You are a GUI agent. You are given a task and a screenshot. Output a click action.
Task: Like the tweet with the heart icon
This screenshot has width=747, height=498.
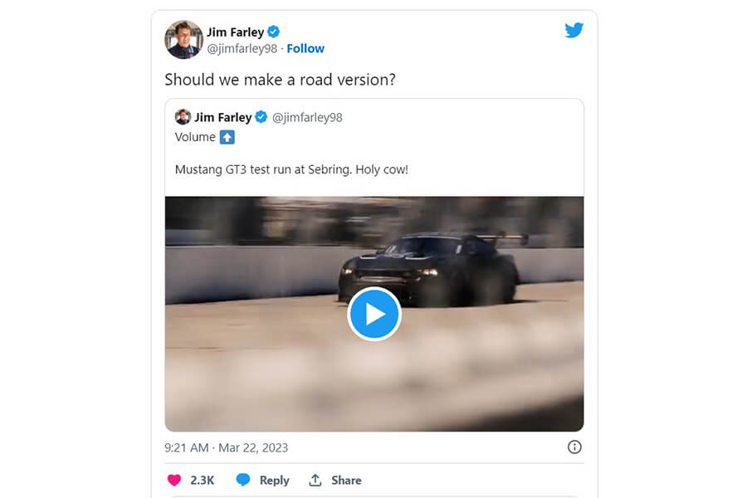174,480
